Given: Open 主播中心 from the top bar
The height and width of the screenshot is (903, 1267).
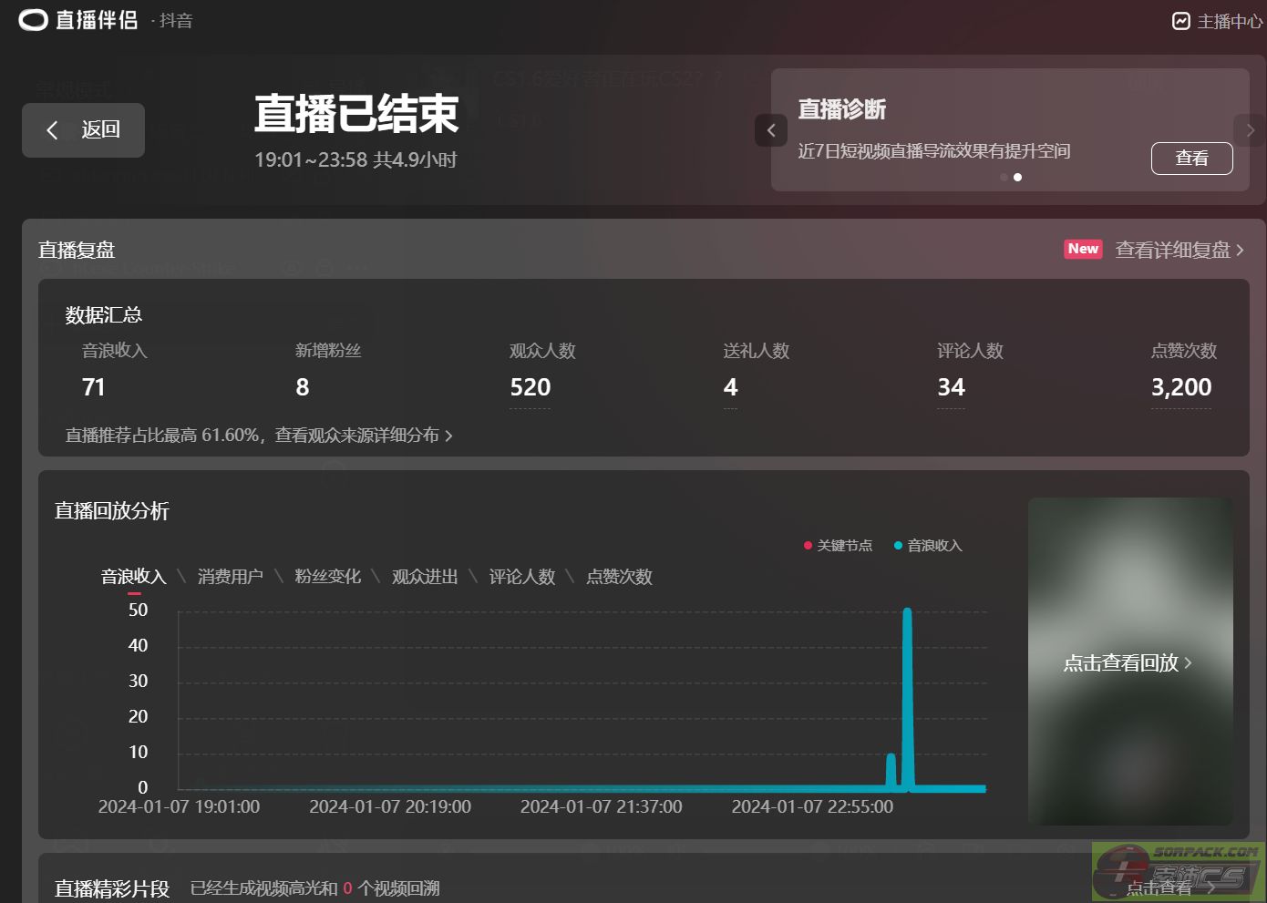Looking at the screenshot, I should [x=1218, y=21].
